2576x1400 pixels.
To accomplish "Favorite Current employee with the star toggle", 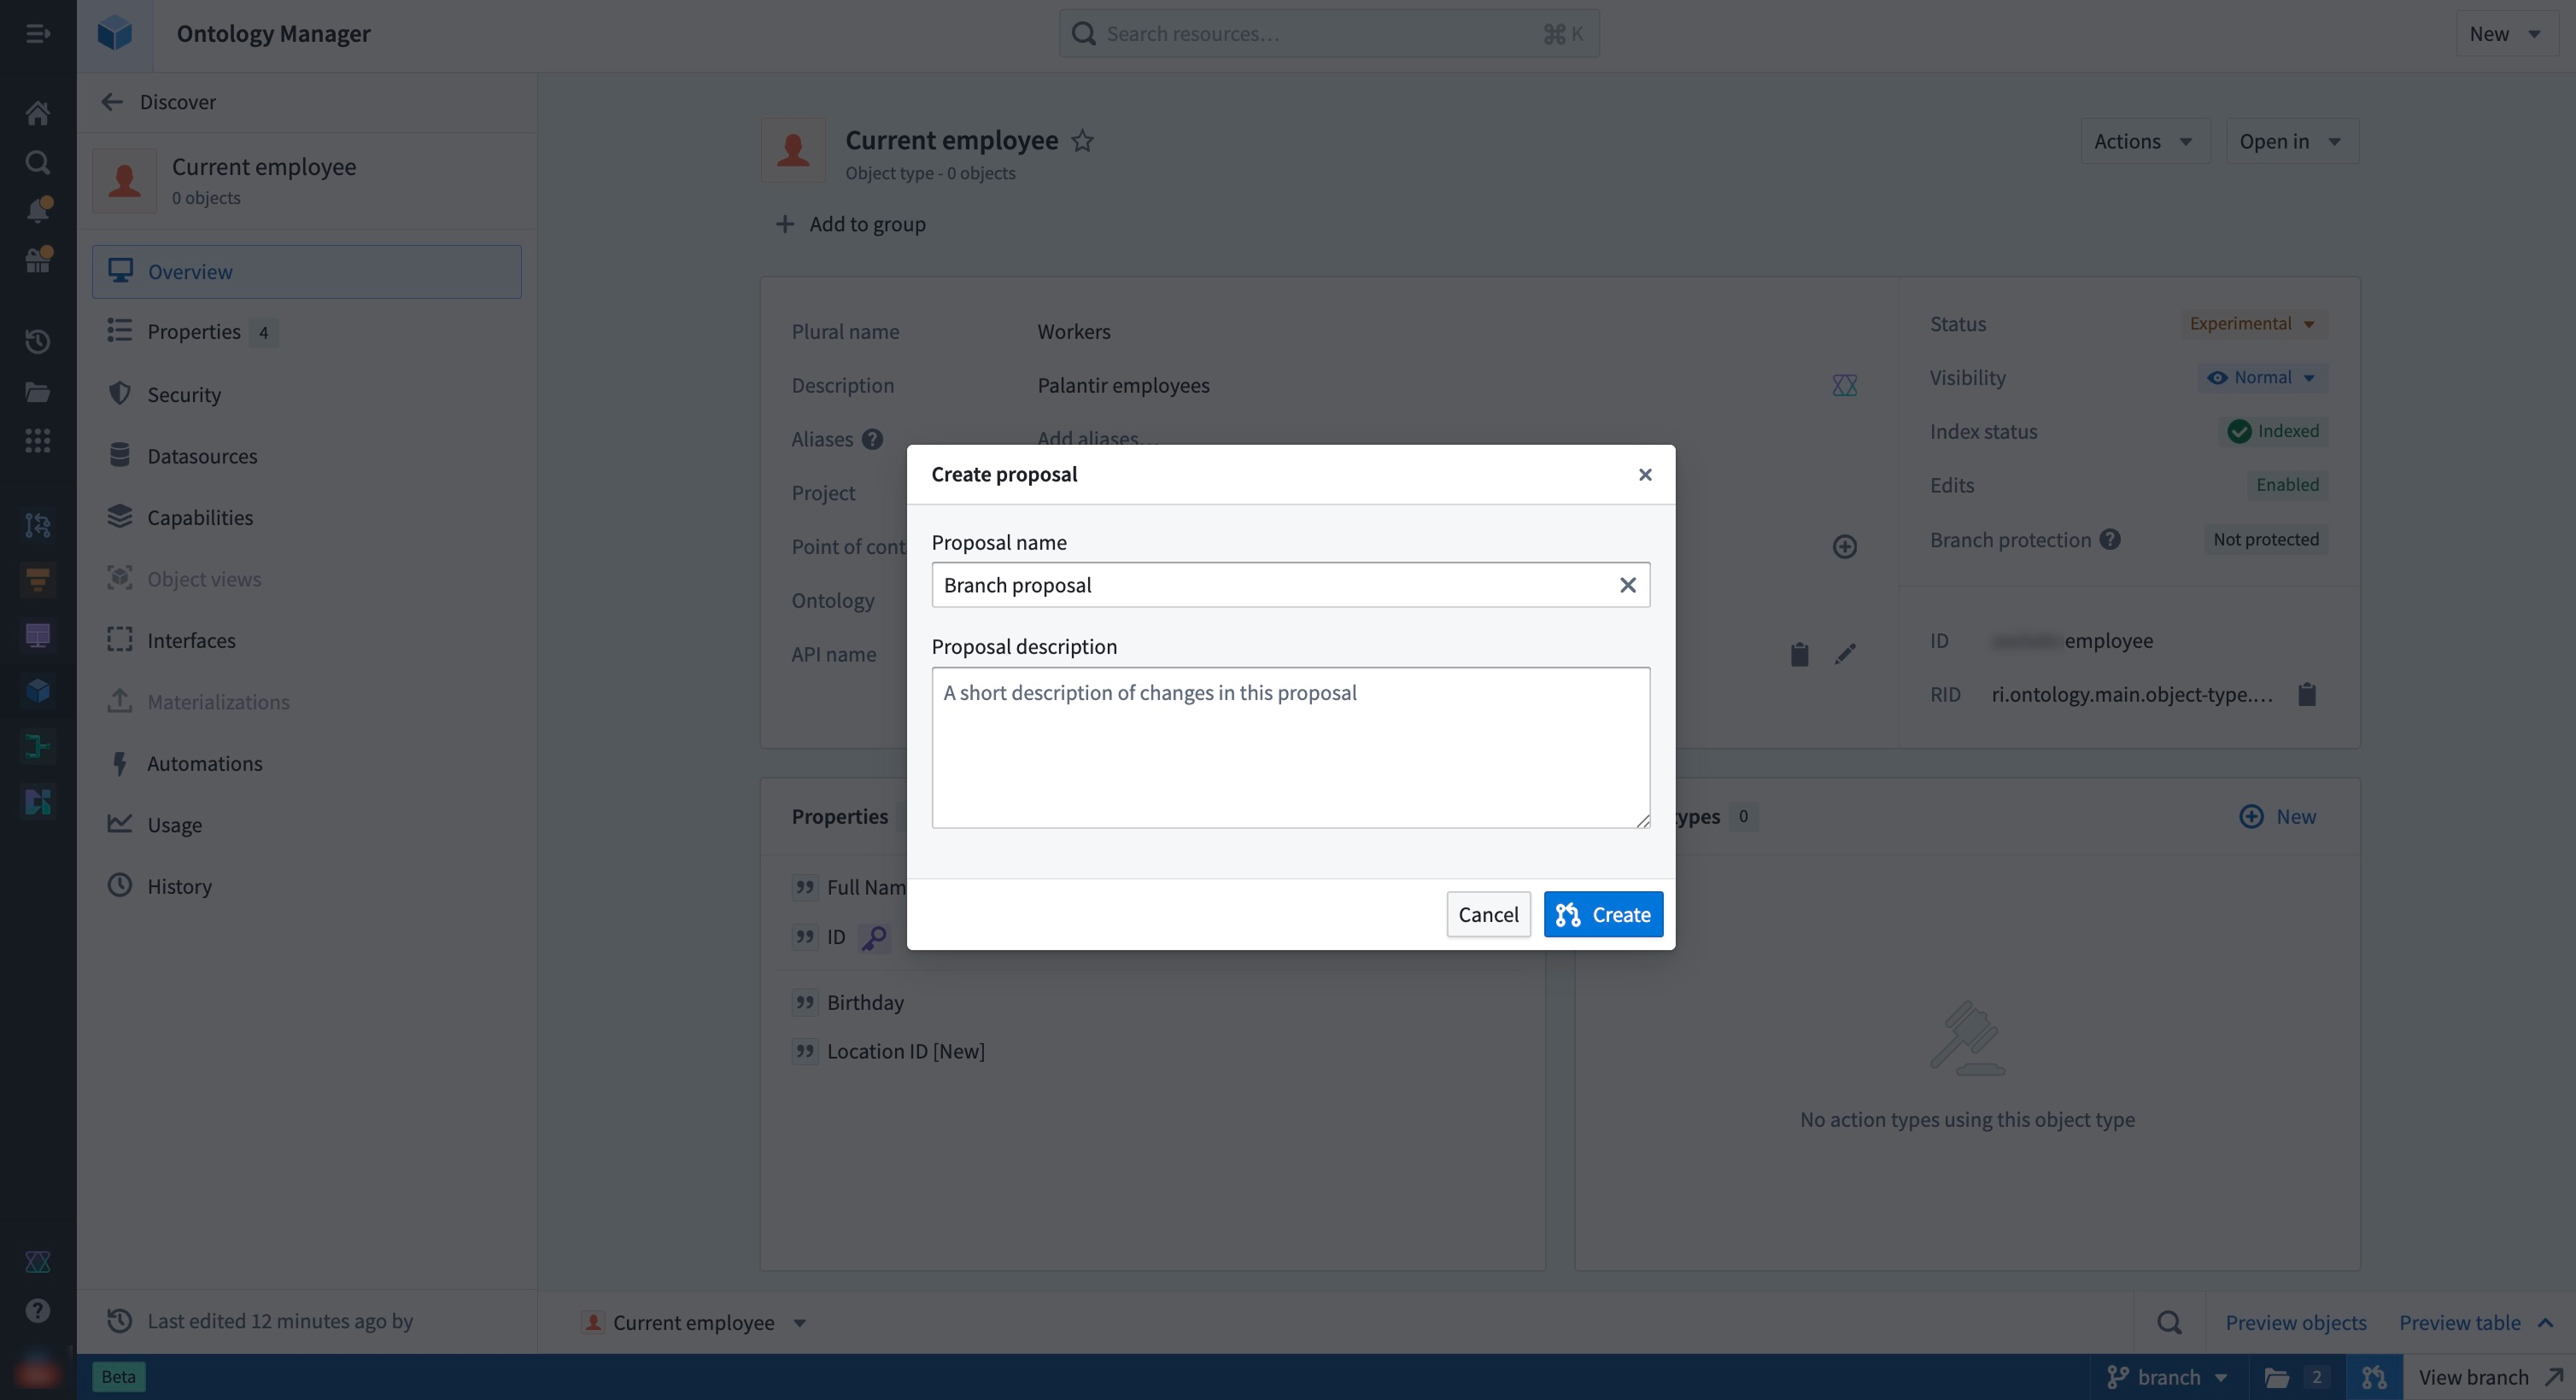I will point(1083,142).
